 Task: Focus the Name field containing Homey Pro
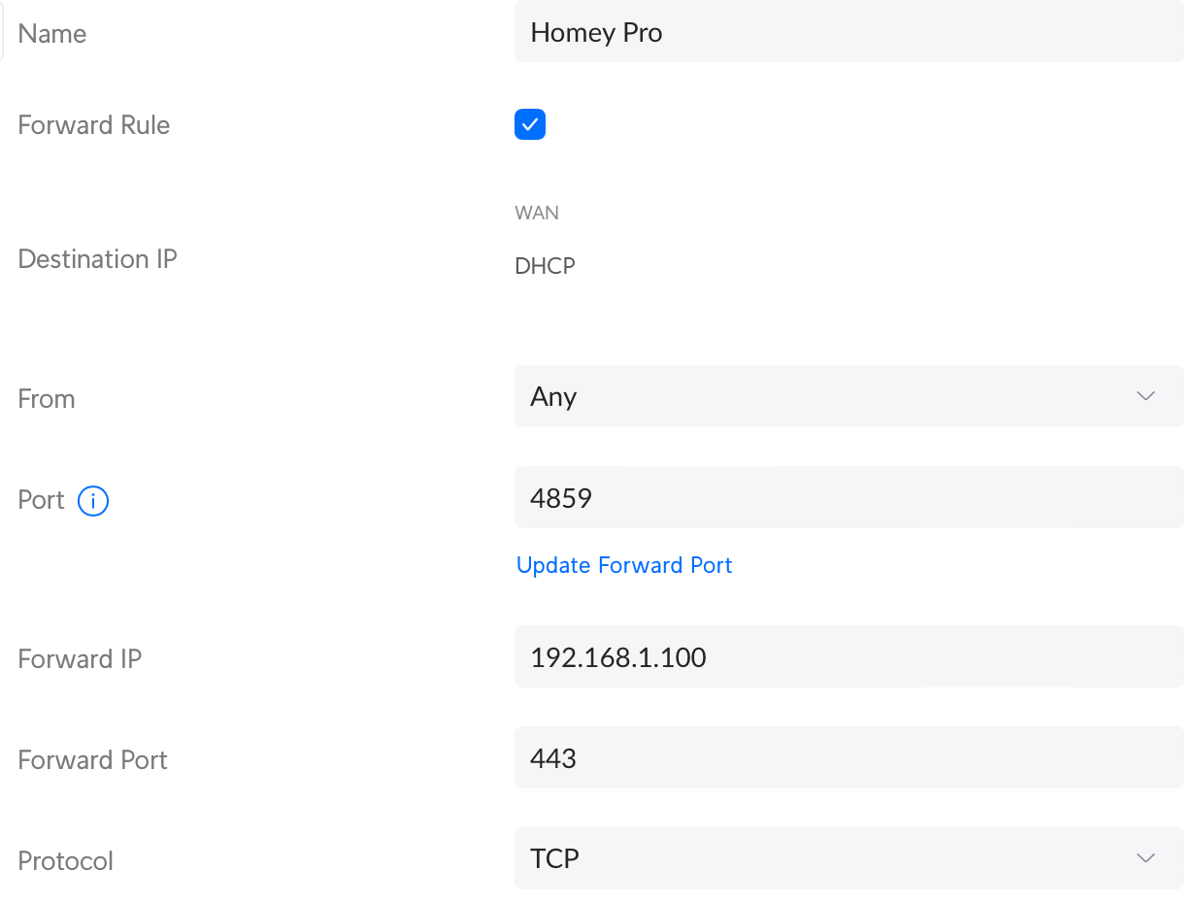849,31
